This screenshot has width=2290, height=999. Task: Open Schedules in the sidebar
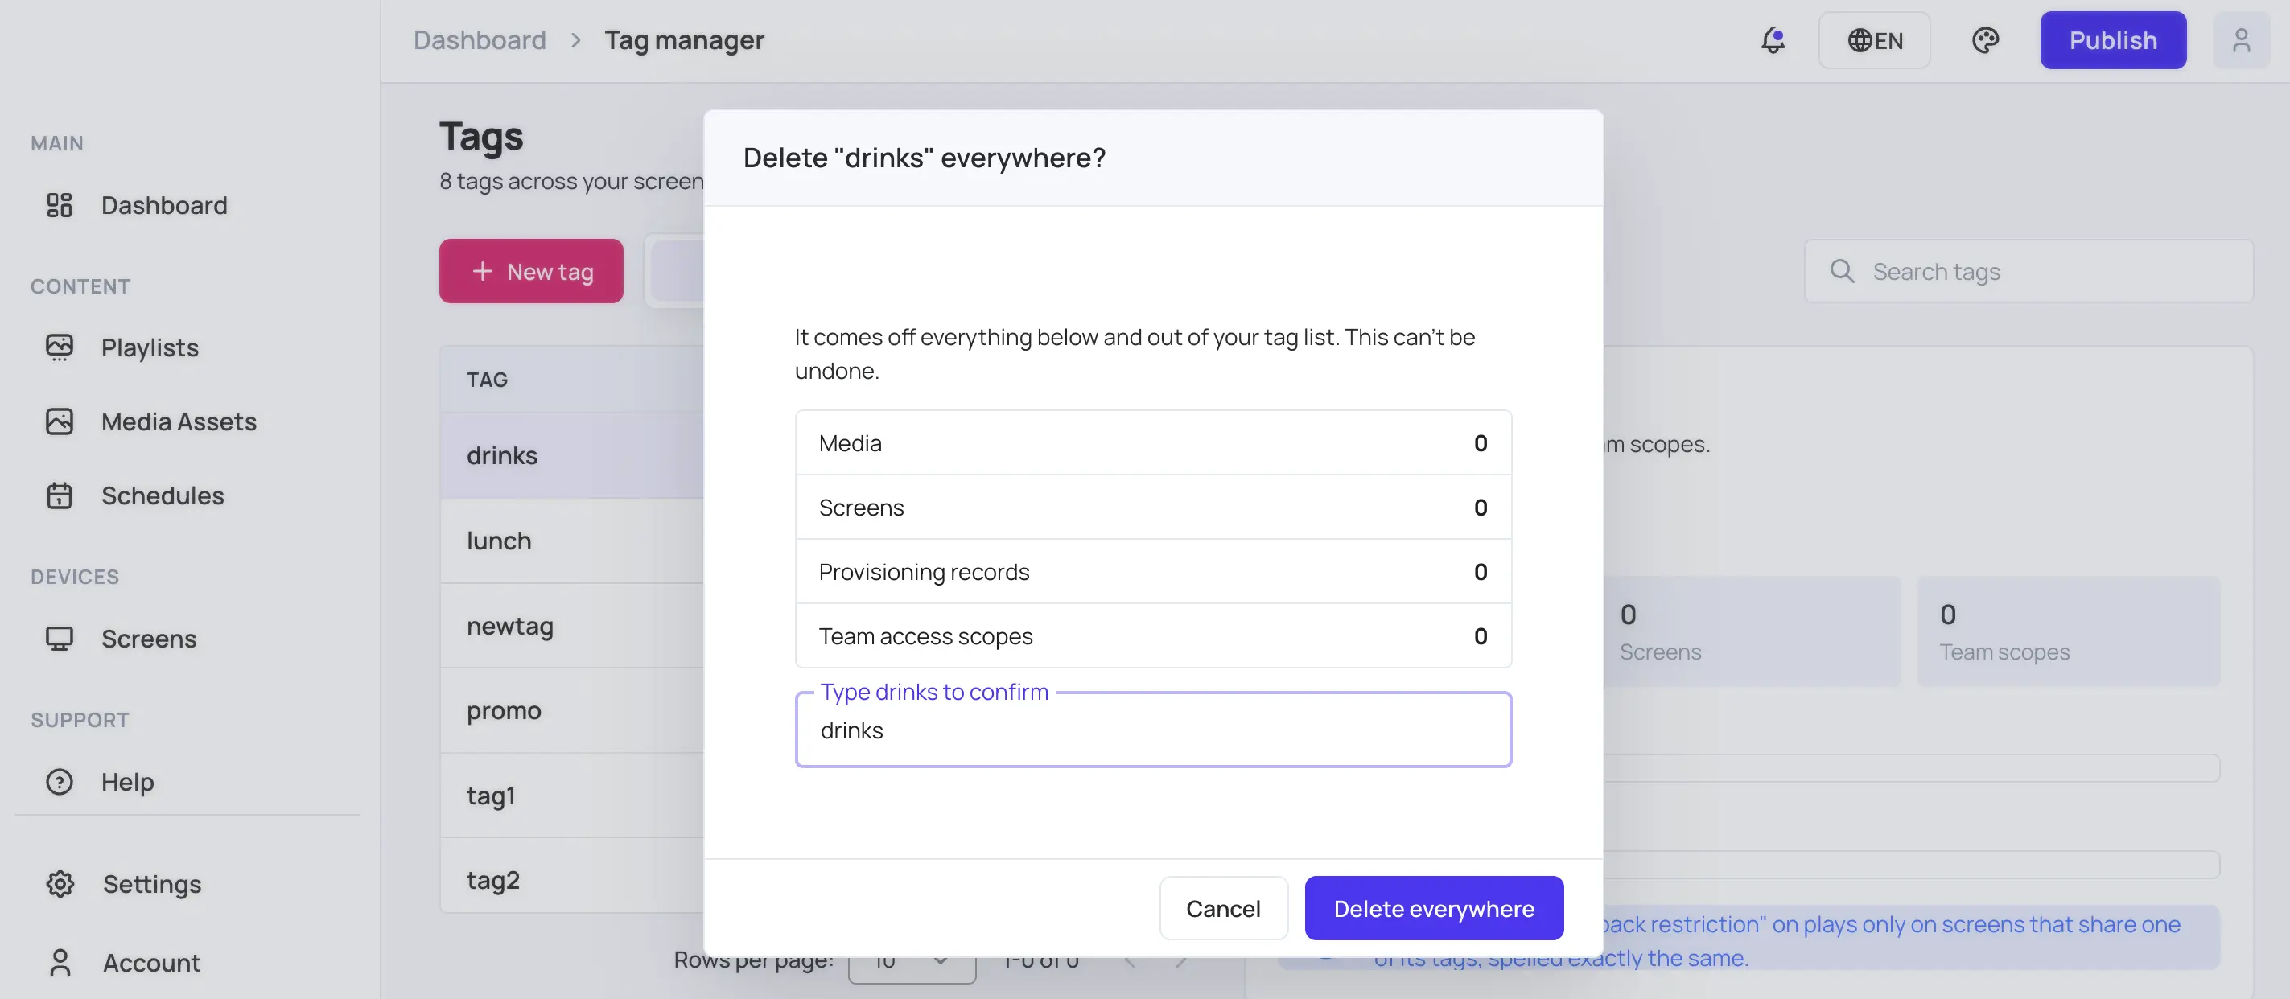pyautogui.click(x=163, y=495)
